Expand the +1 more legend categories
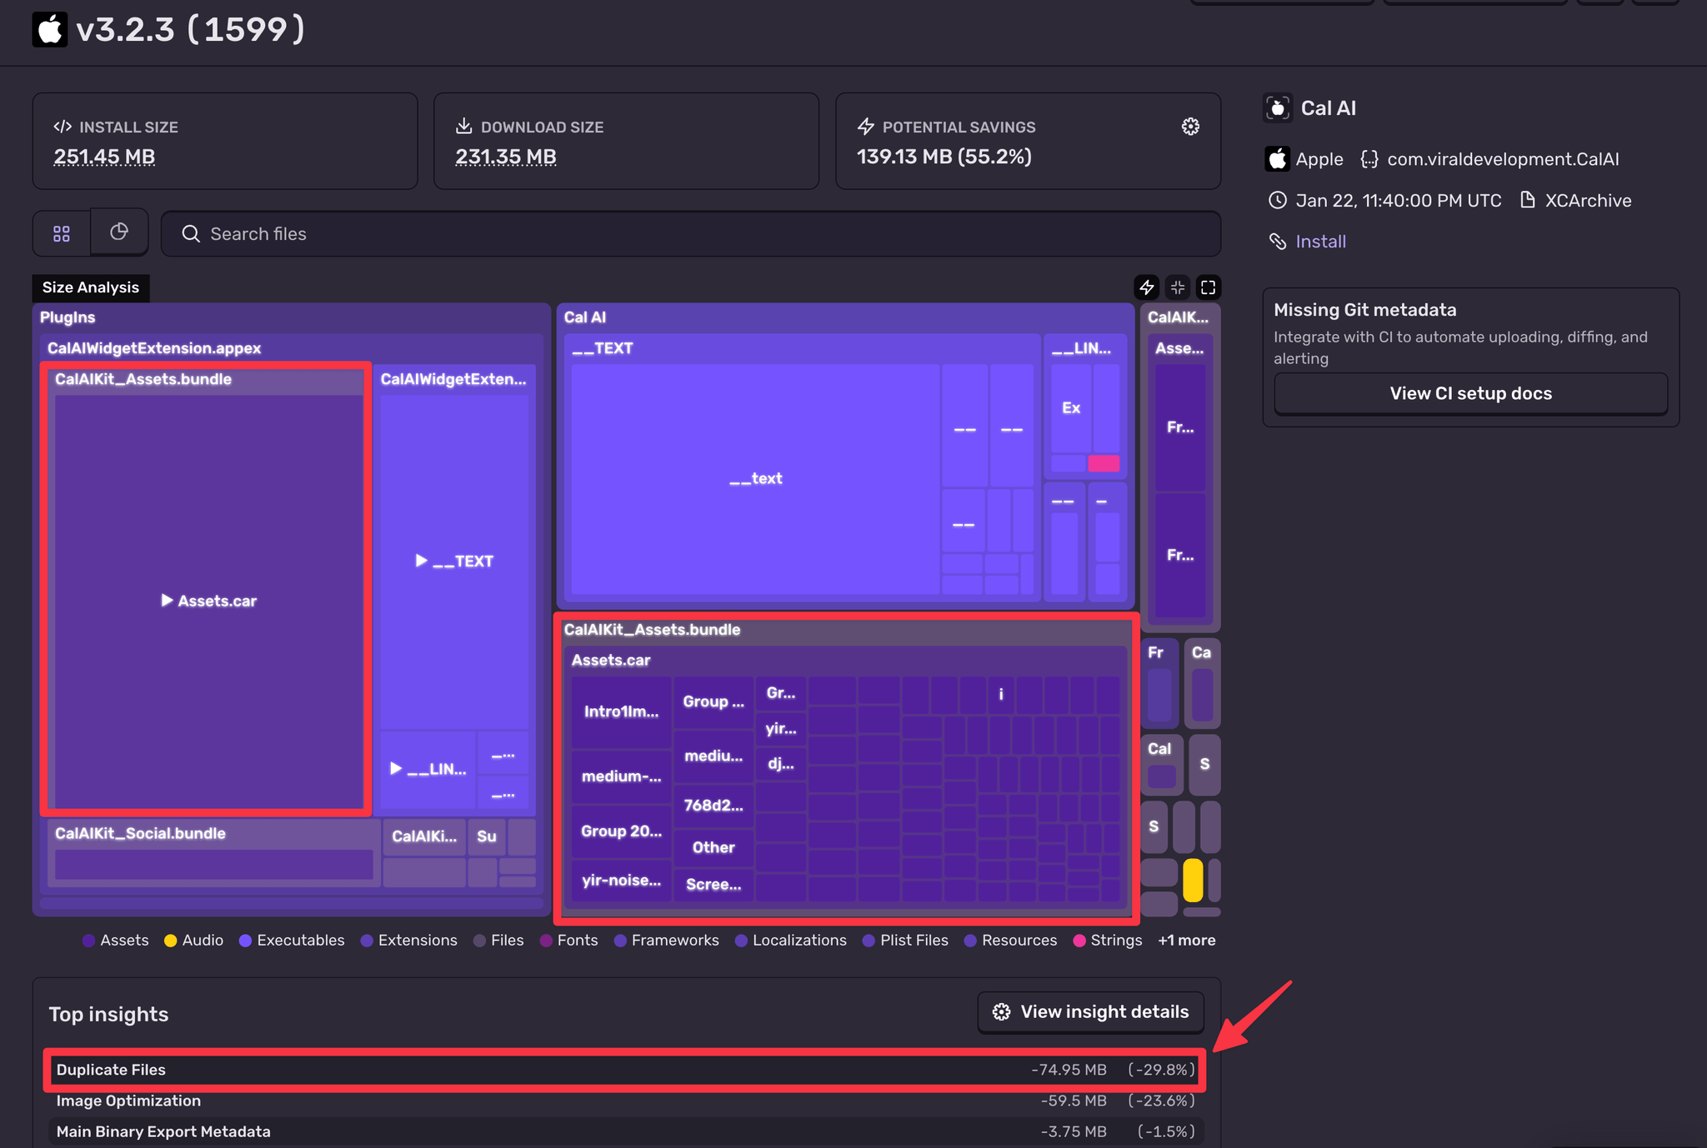This screenshot has height=1148, width=1707. 1186,940
